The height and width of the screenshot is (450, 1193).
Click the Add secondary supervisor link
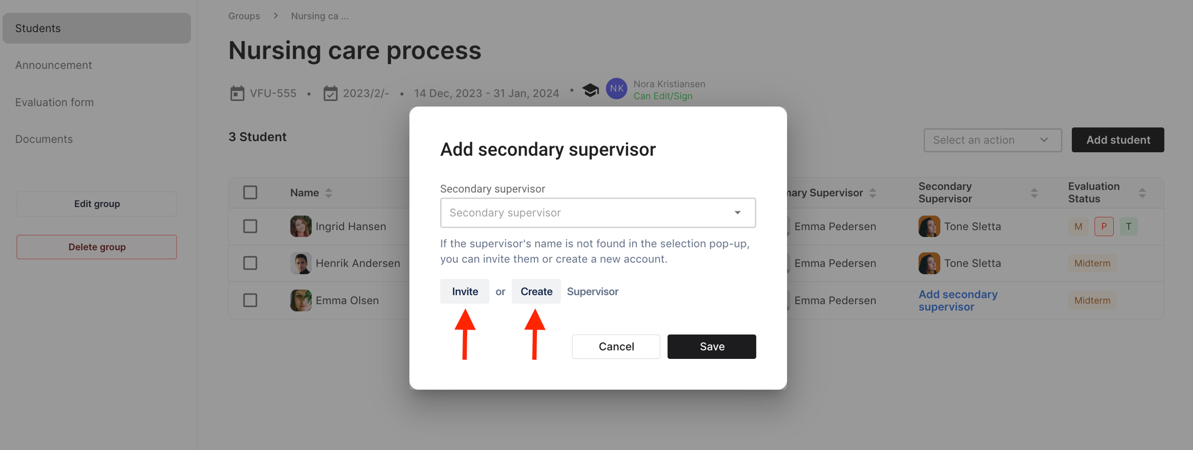[957, 300]
